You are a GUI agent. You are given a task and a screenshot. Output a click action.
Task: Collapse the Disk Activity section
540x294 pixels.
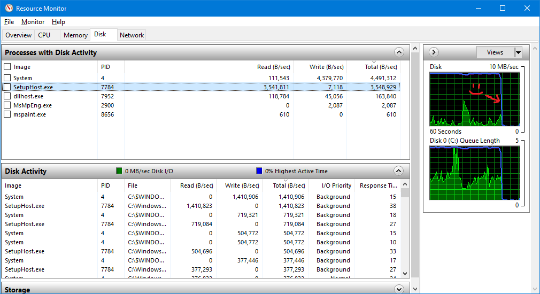(x=398, y=171)
